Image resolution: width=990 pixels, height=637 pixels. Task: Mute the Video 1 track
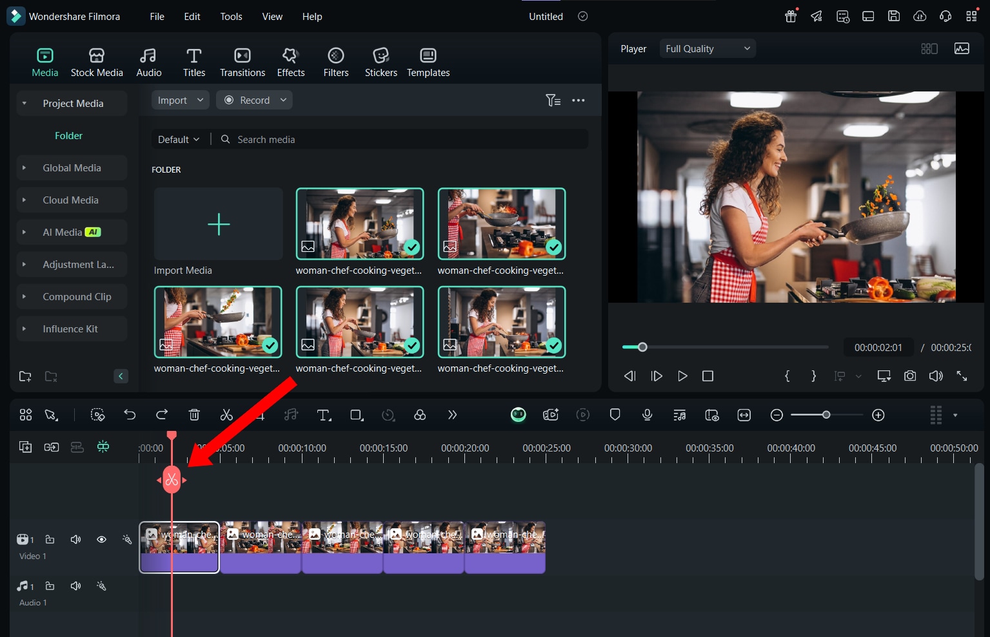[x=75, y=539]
